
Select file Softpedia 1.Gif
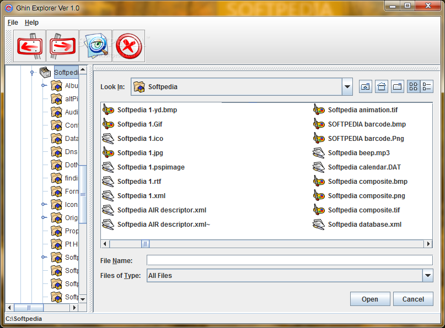pyautogui.click(x=132, y=124)
